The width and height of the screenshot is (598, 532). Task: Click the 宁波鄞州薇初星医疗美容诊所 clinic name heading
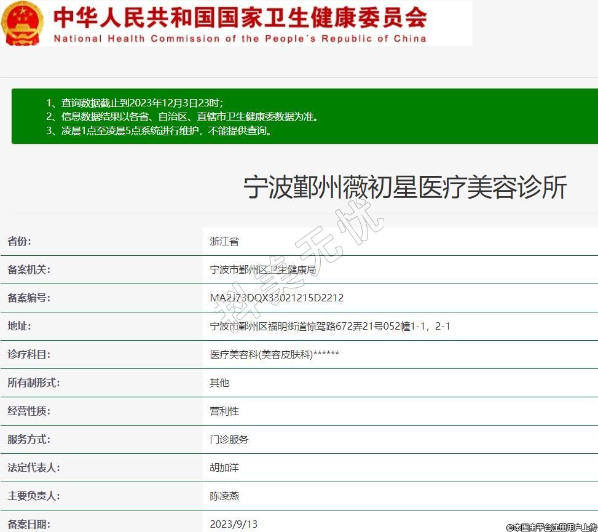(404, 188)
